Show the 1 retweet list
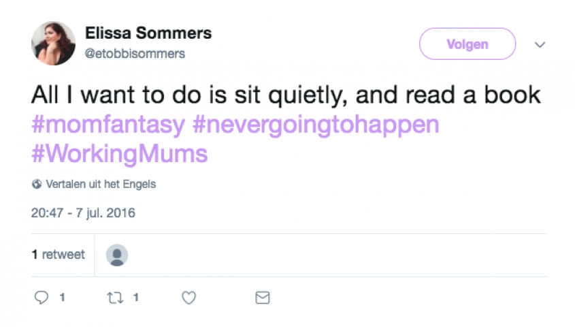Viewport: 575px width, 327px height. (59, 255)
